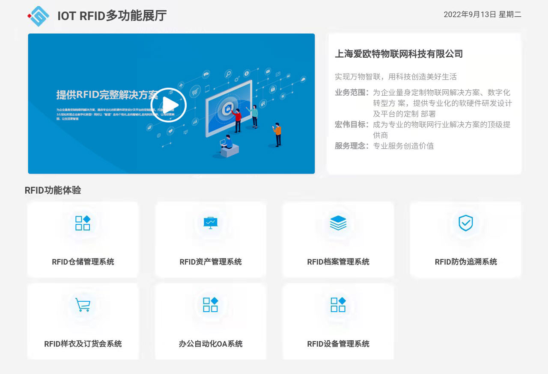Click the 服务理念 label
Screen dimensions: 548x374
(x=352, y=146)
